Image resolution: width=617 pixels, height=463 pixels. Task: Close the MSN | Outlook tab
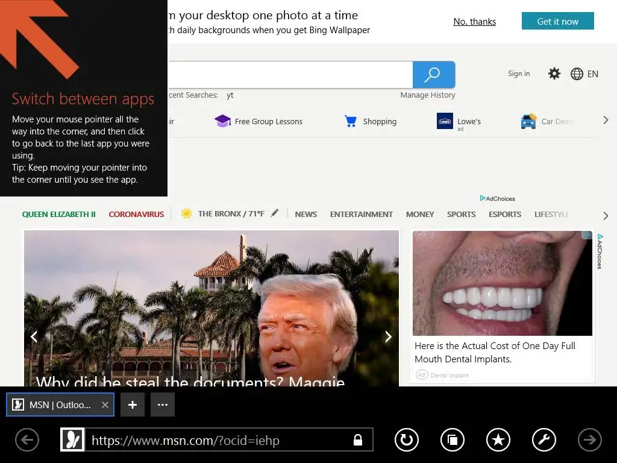105,405
